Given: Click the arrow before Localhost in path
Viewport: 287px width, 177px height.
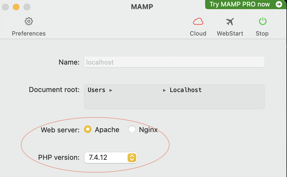Looking at the screenshot, I should [x=164, y=90].
